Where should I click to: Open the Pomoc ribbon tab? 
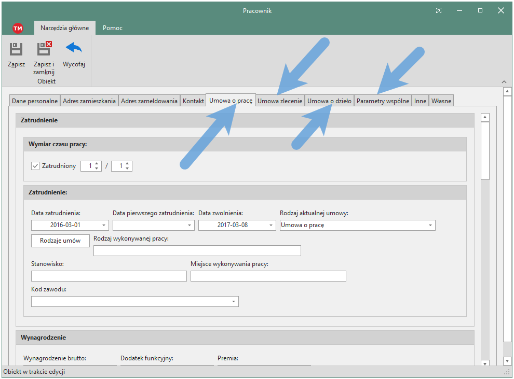coord(113,28)
